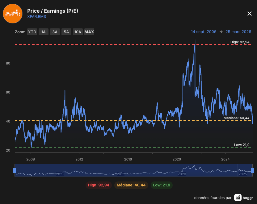Viewport: 257px width, 204px height.
Task: Click the Hermès orange logo icon
Action: (13, 14)
